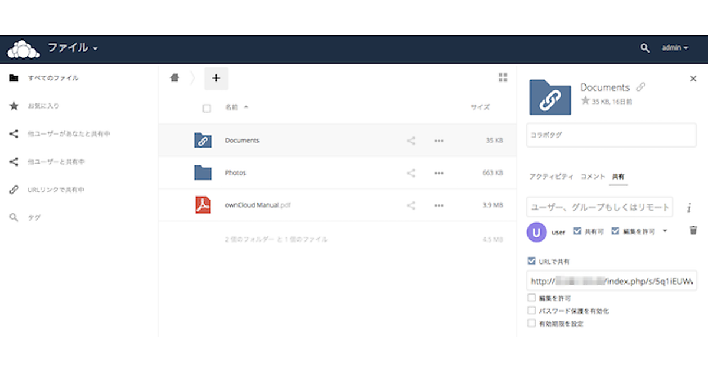This screenshot has height=372, width=708.
Task: Switch to the アクティビティ tab
Action: coord(551,177)
